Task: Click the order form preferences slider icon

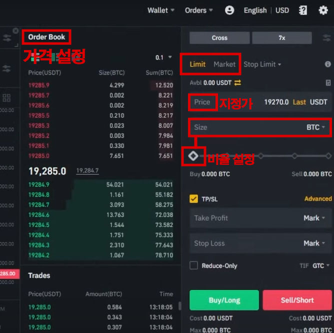Action: pos(322,38)
